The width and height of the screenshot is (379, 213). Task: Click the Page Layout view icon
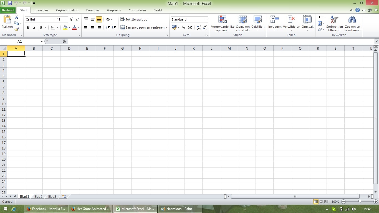pyautogui.click(x=321, y=202)
